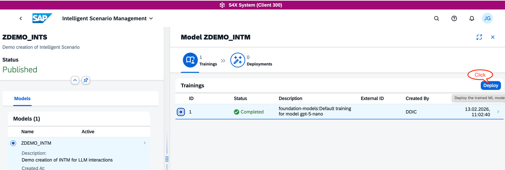Click the Published status text
505x170 pixels.
(20, 69)
